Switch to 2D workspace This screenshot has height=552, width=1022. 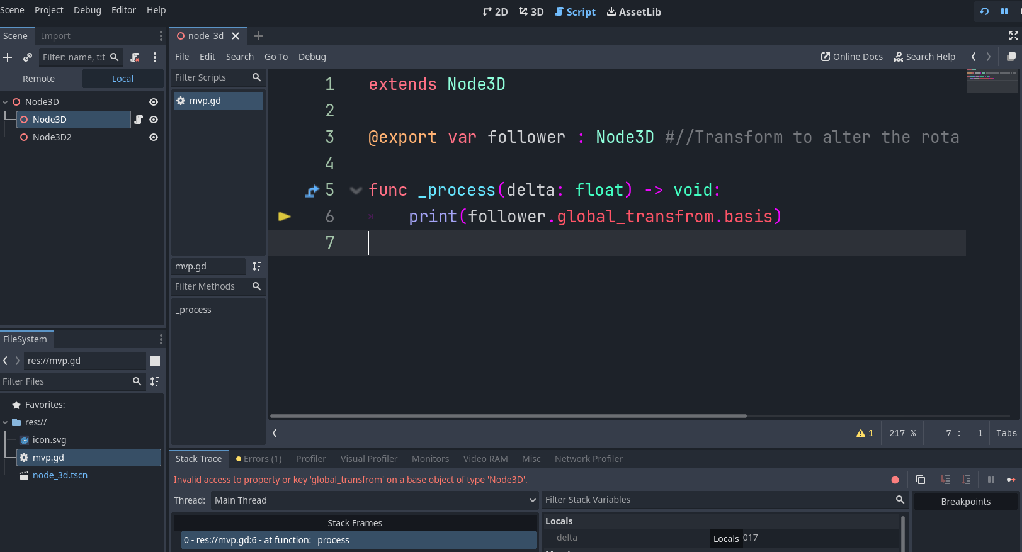point(495,12)
